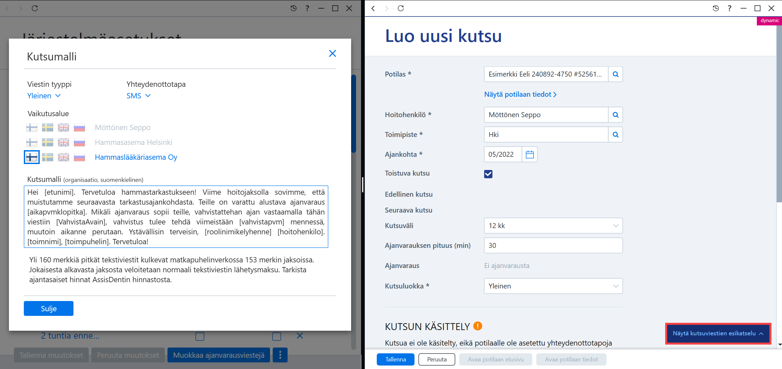
Task: Select UK flag for Hammaslääkäriasema Oy row
Action: point(64,157)
